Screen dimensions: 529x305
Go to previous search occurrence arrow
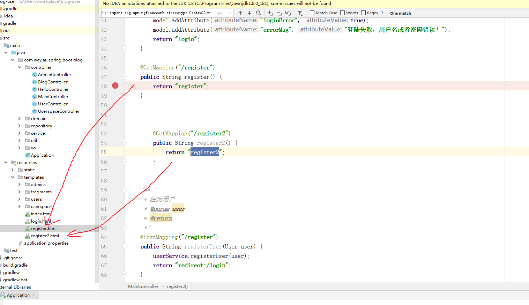pyautogui.click(x=240, y=13)
